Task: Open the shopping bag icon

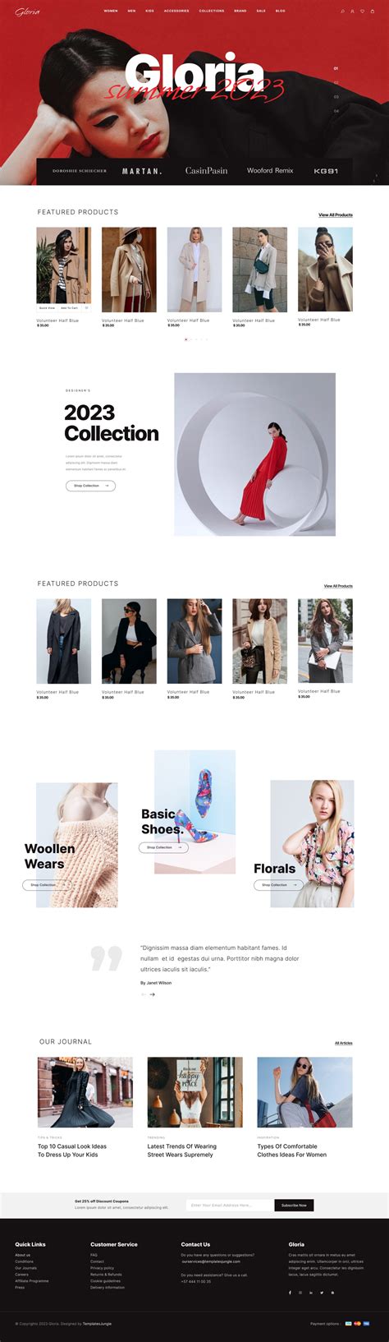Action: click(x=373, y=12)
